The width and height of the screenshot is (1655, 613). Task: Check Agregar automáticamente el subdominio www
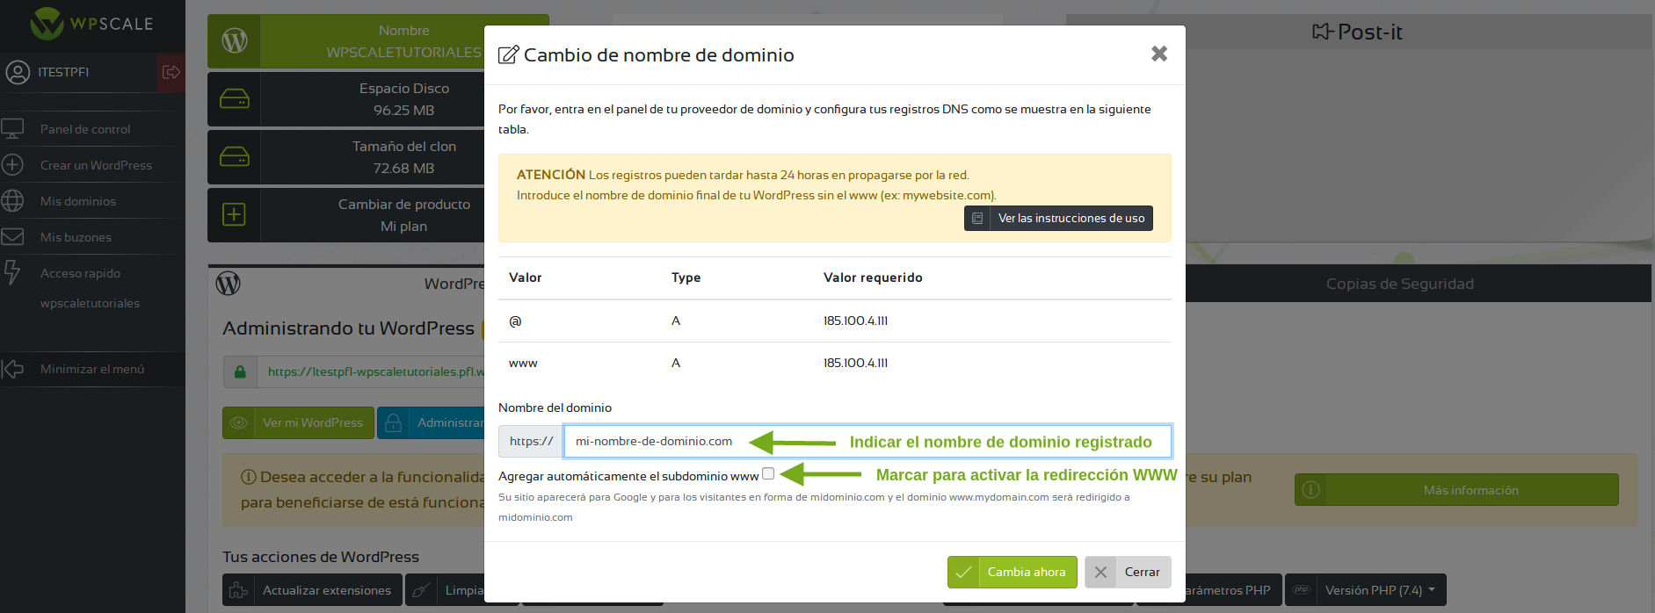(768, 473)
